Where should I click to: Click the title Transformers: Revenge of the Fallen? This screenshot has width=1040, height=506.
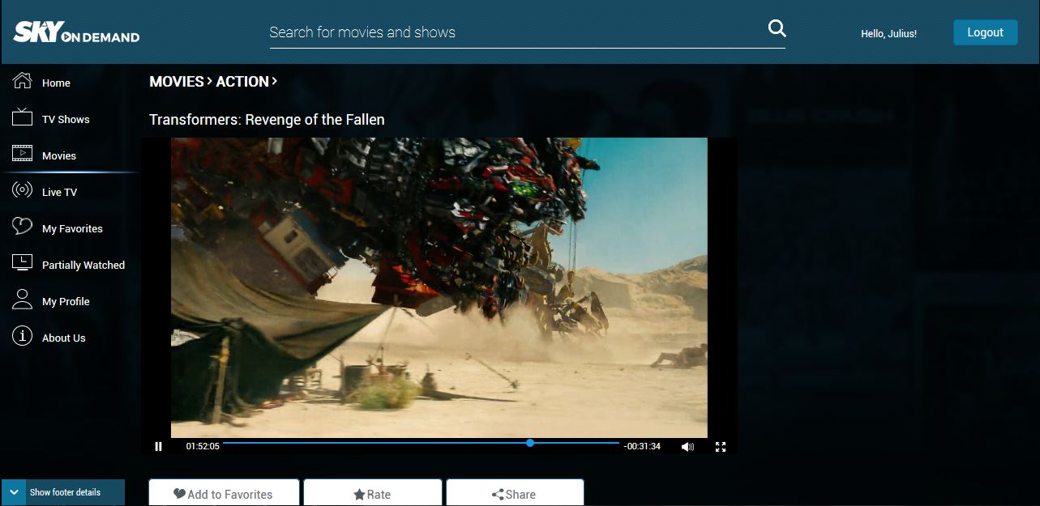click(x=267, y=120)
